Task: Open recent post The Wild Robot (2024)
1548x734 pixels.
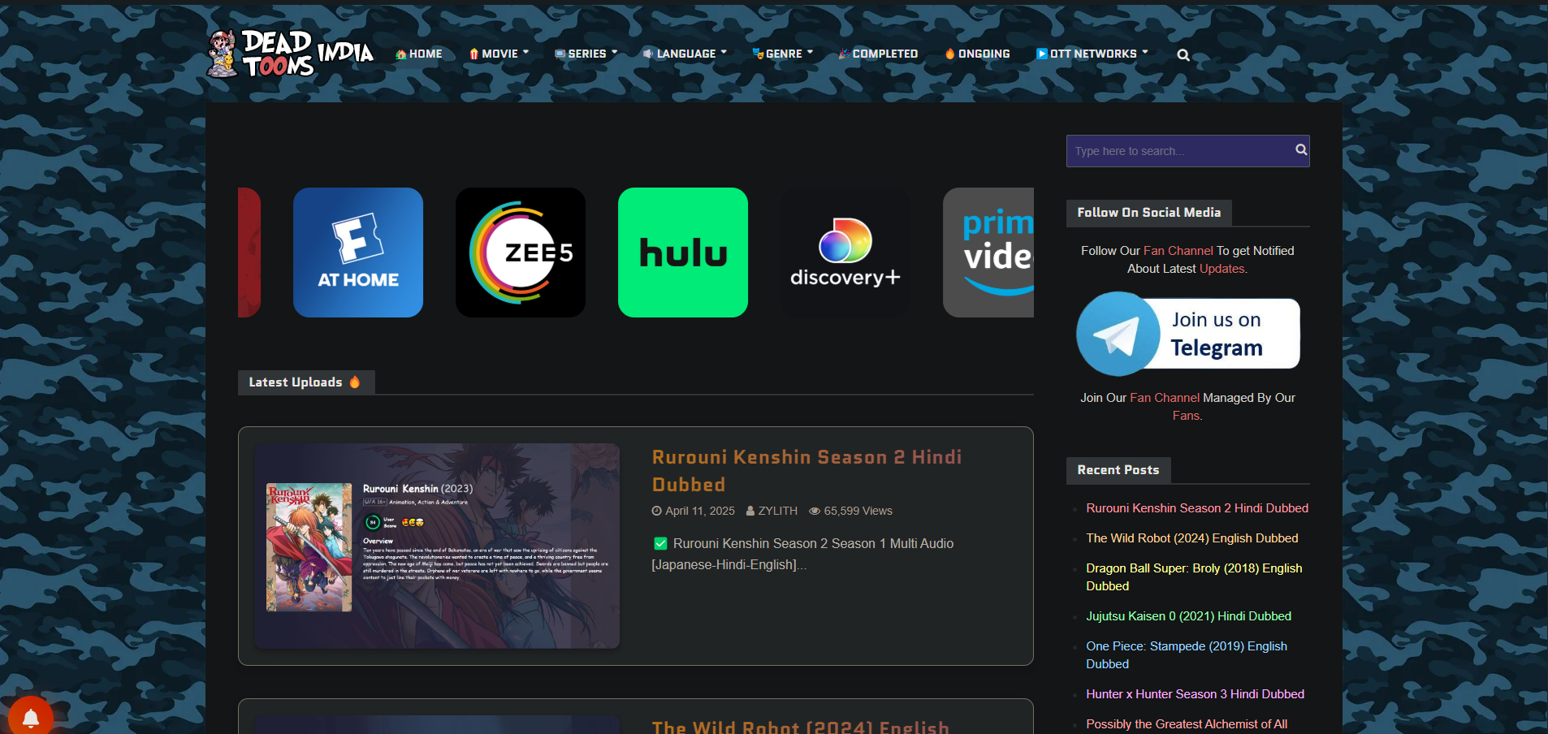Action: coord(1192,538)
